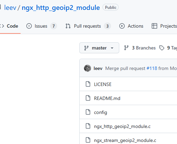This screenshot has width=177, height=144.
Task: Click the branch icon beside 3 Branches
Action: pyautogui.click(x=126, y=48)
